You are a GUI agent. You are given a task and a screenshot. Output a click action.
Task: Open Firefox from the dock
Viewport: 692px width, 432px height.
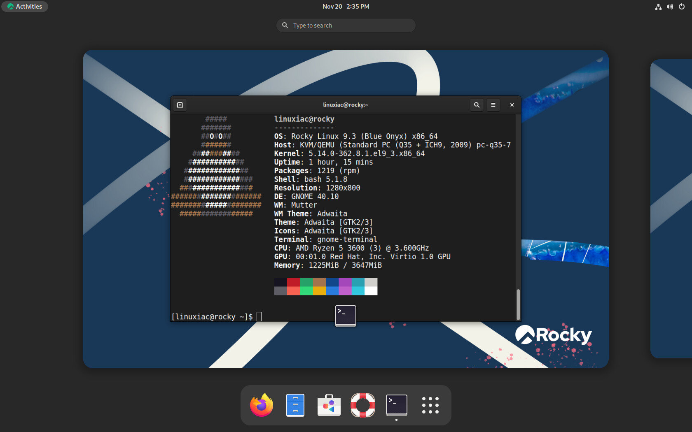[x=262, y=405]
